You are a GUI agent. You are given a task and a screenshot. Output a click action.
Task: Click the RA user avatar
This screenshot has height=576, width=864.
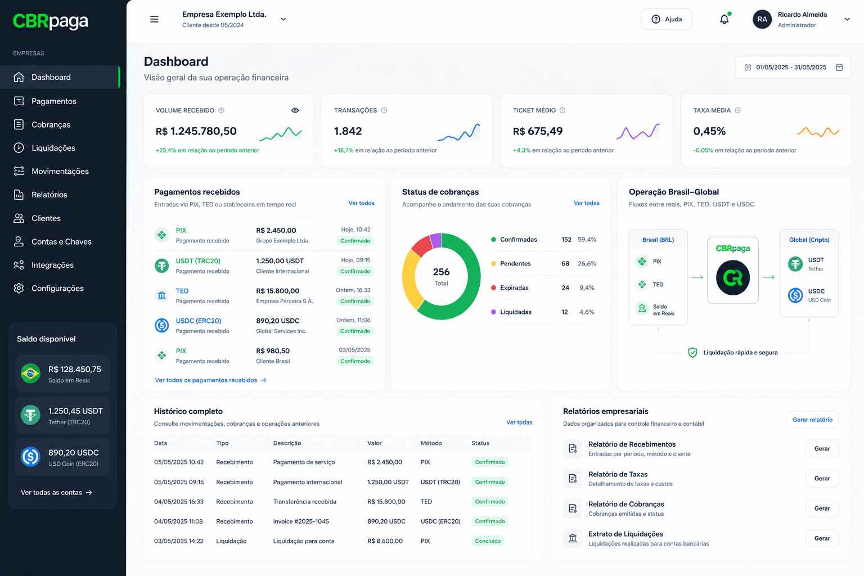[762, 19]
